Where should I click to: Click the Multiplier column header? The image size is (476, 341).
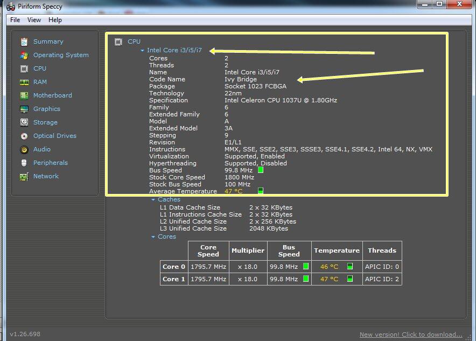pyautogui.click(x=248, y=250)
